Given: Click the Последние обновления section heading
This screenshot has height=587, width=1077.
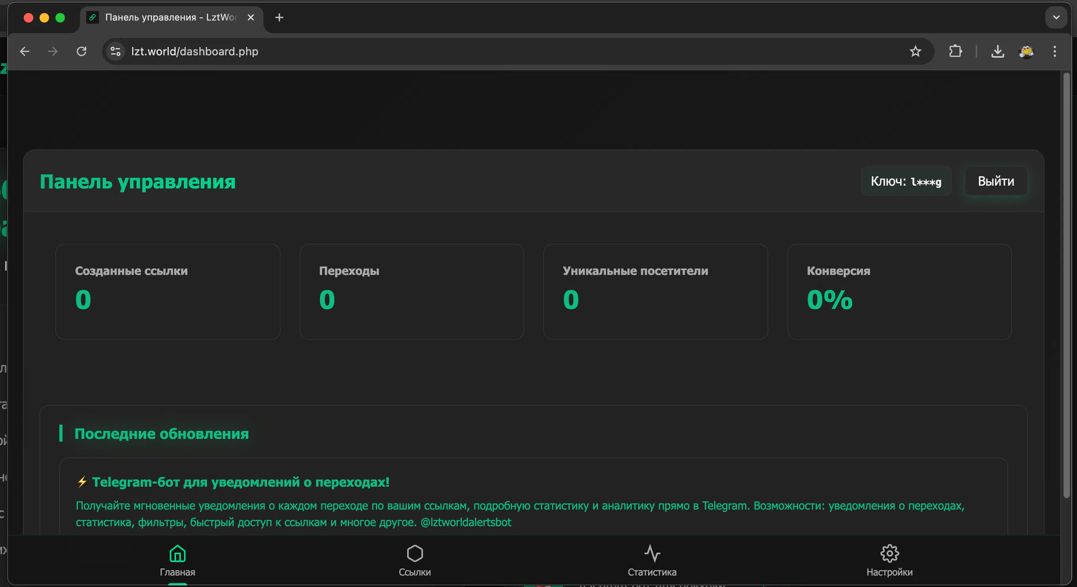Looking at the screenshot, I should 161,434.
